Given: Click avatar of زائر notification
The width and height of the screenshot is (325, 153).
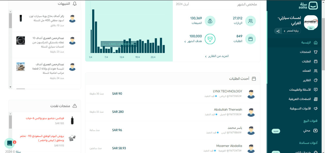Looking at the screenshot, I should 72,19.
